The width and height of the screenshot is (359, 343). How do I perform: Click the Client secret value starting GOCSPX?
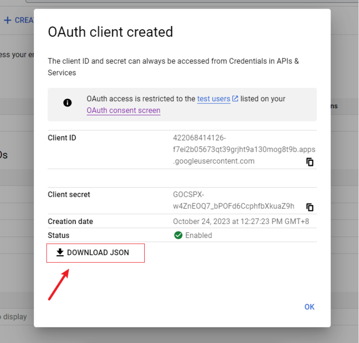(x=233, y=200)
